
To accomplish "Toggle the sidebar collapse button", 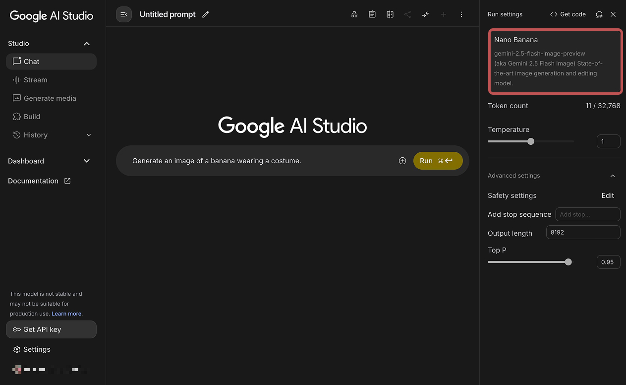I will tap(124, 14).
